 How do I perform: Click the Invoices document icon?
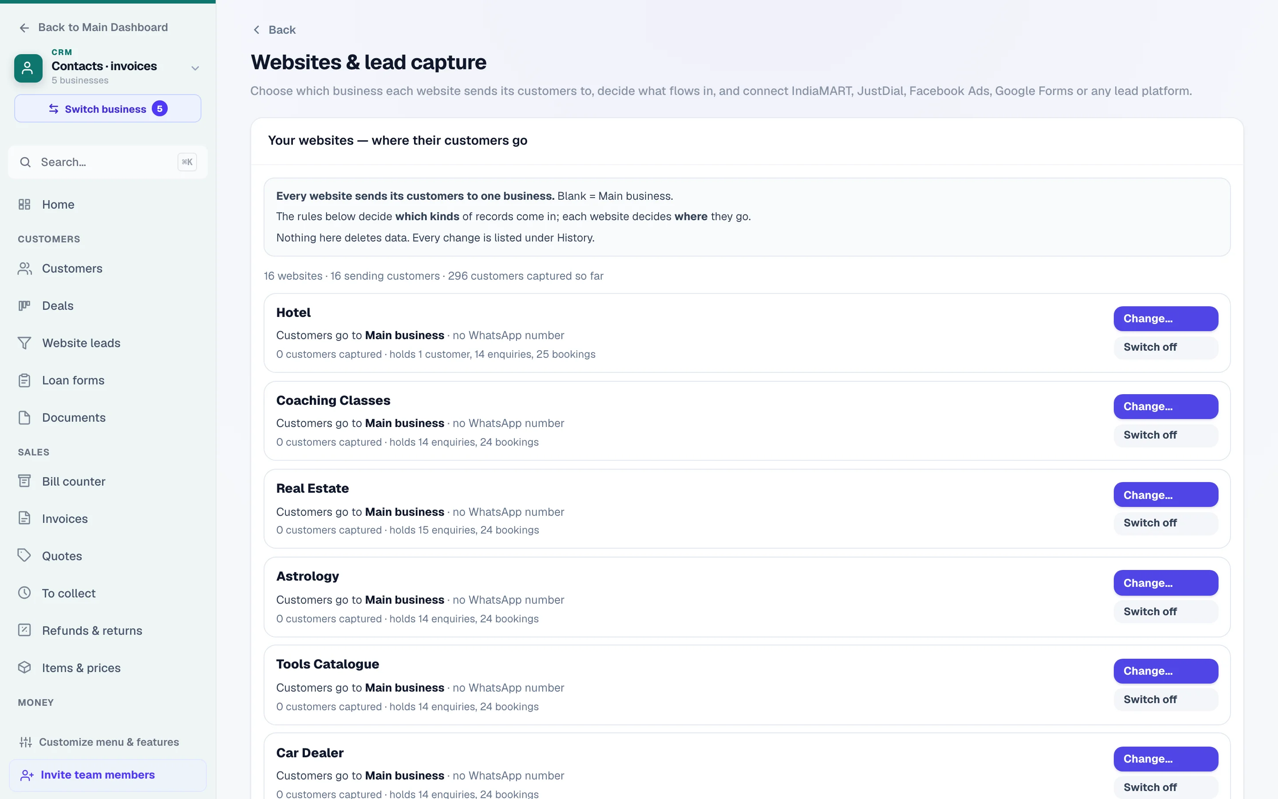coord(24,518)
